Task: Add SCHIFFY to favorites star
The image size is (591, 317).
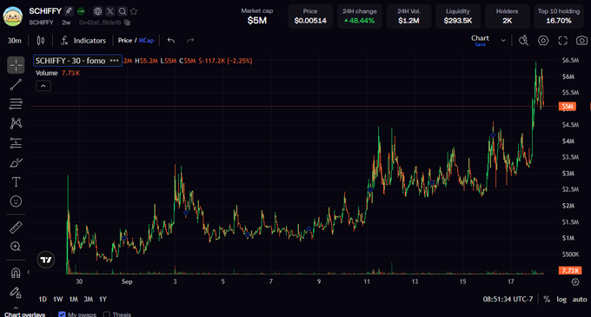Action: tap(134, 11)
